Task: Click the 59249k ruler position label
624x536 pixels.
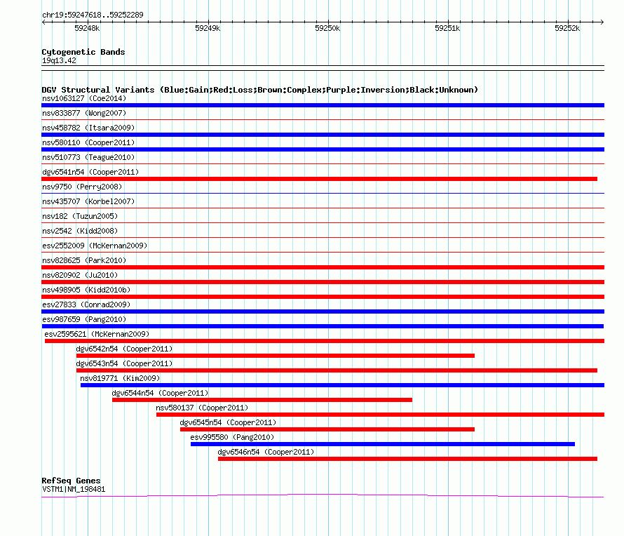Action: (208, 28)
